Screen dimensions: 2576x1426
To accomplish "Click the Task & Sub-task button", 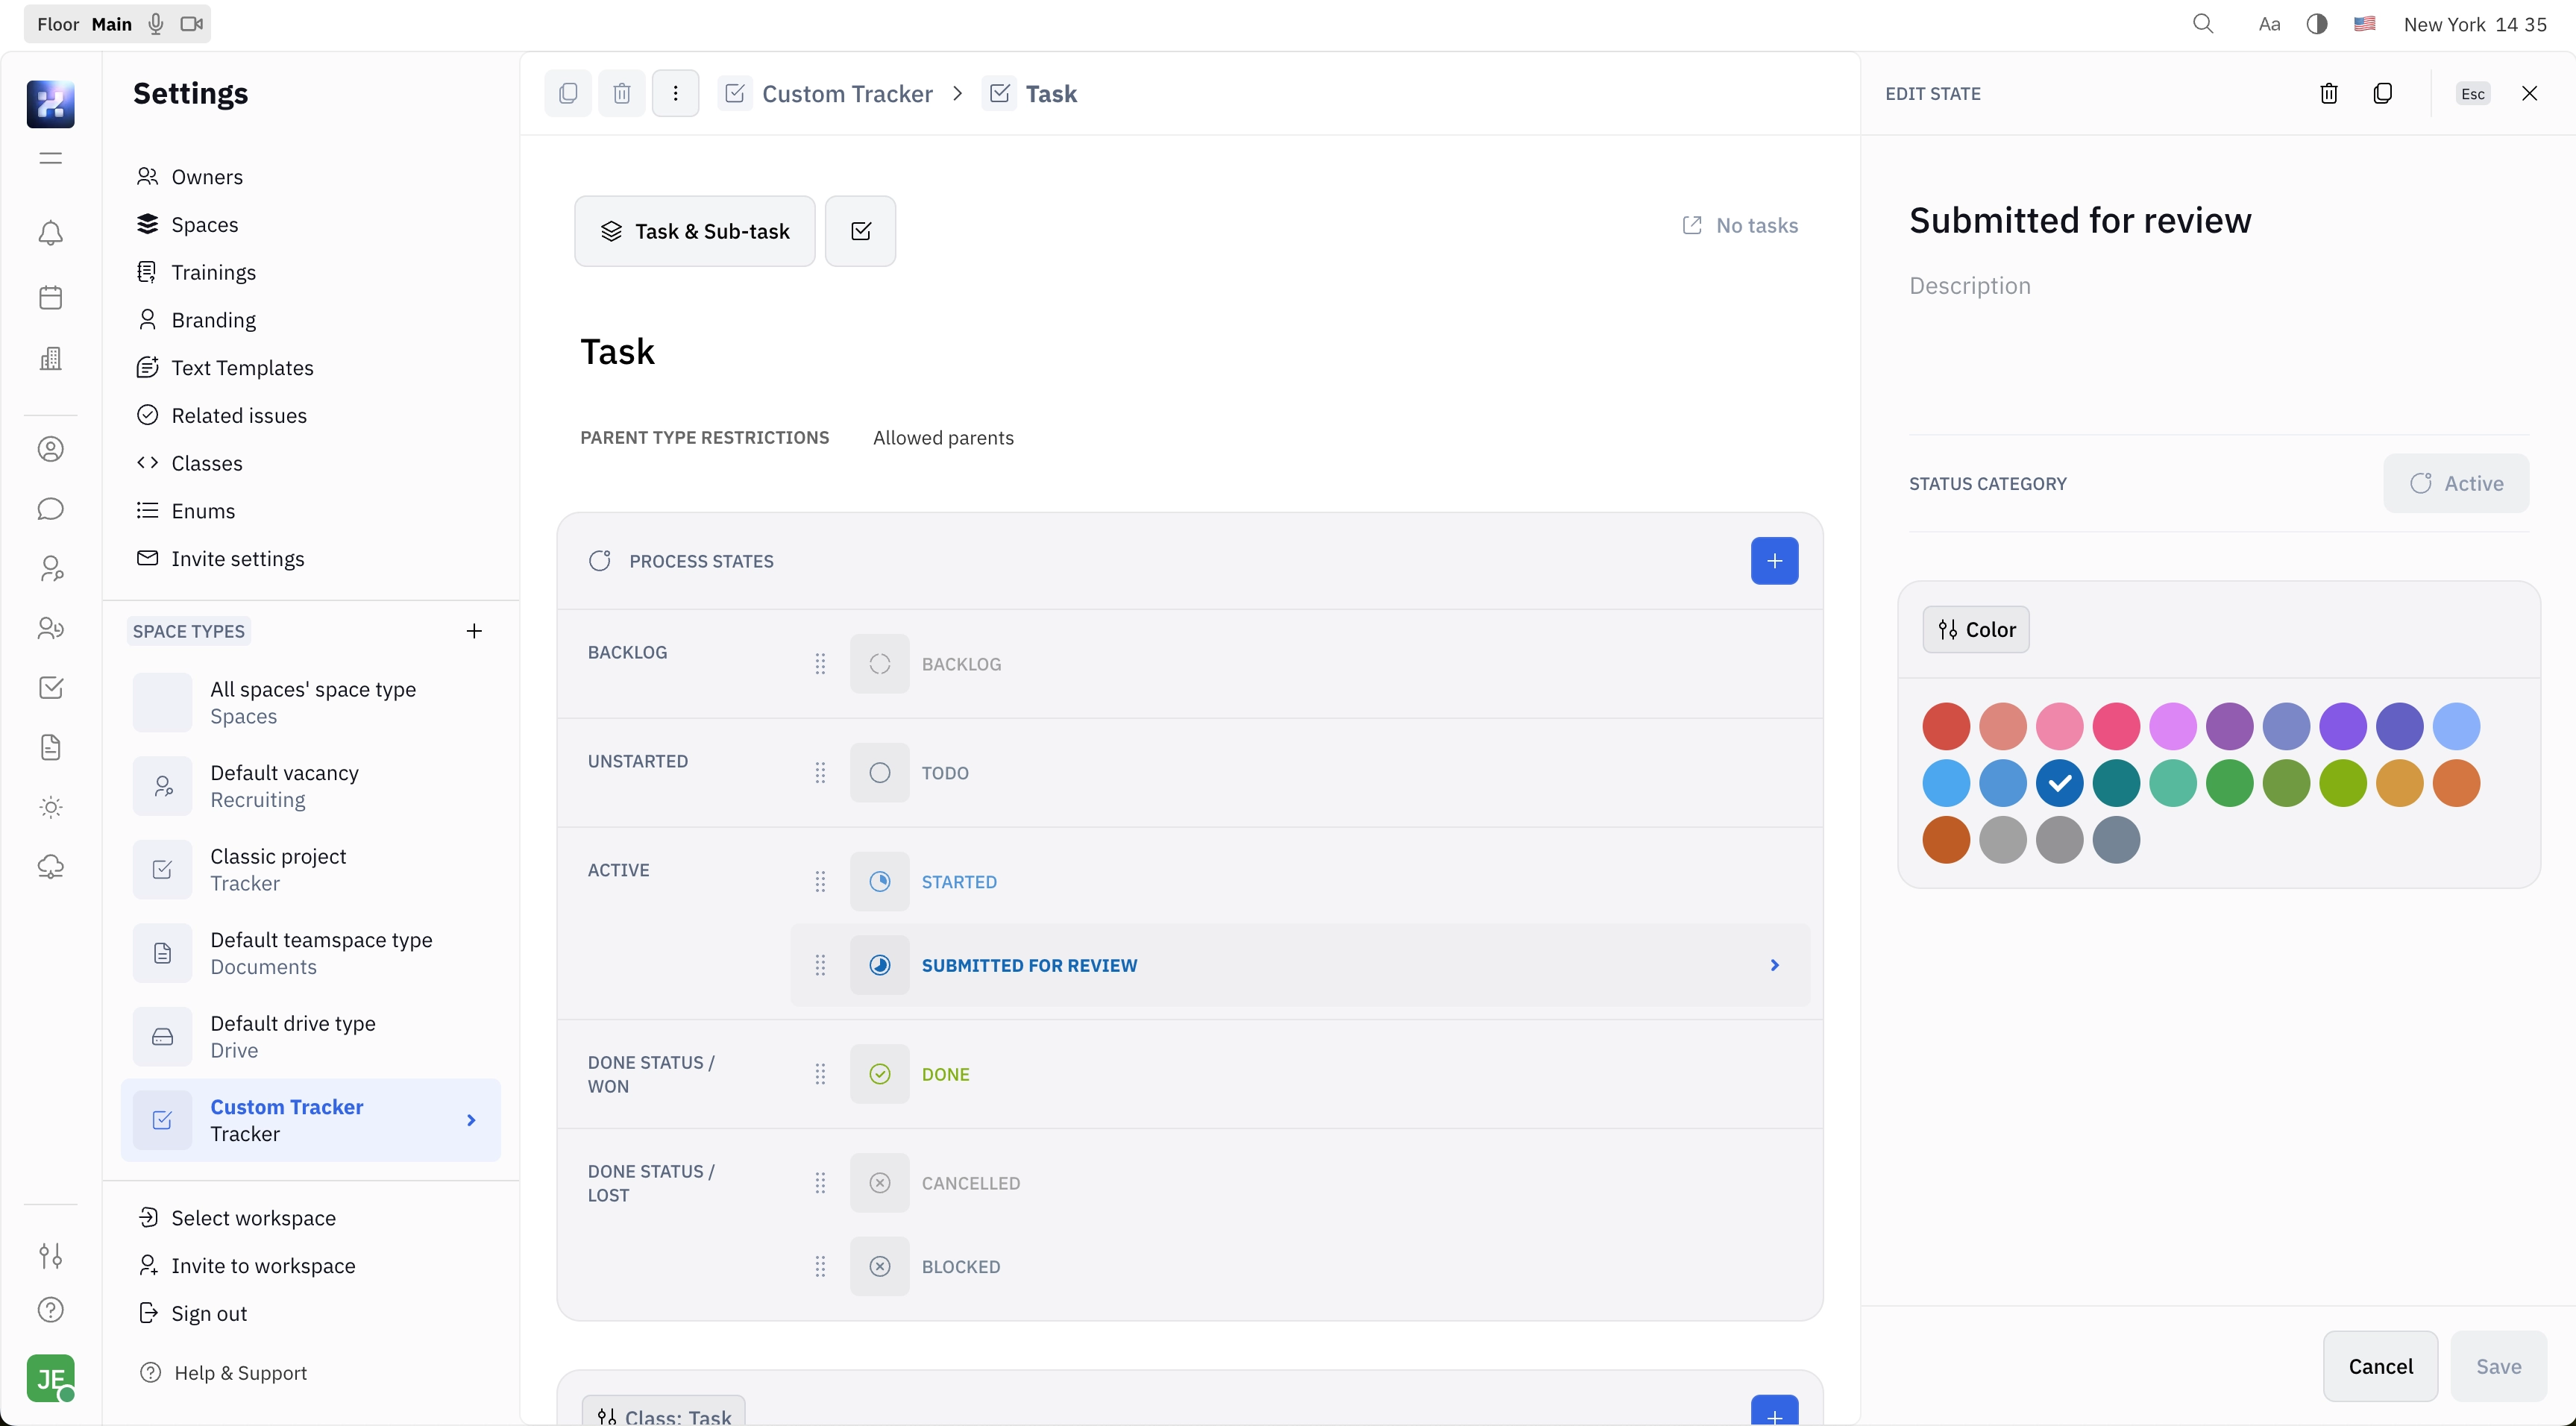I will coord(694,231).
